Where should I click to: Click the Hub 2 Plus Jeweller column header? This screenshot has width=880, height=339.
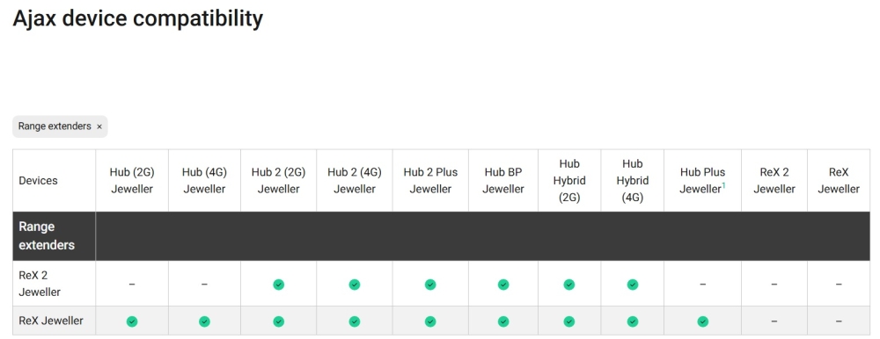click(430, 180)
